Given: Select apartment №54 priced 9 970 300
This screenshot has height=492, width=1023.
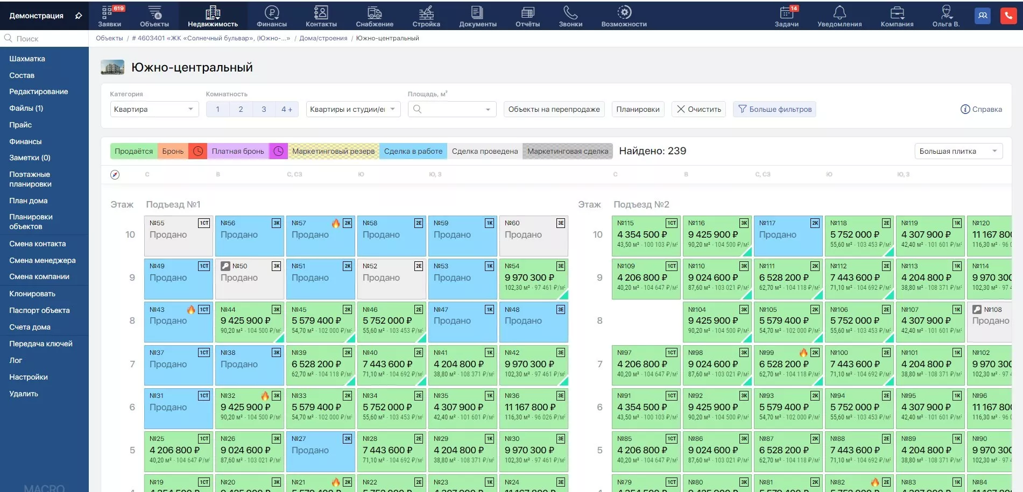Looking at the screenshot, I should pos(533,279).
